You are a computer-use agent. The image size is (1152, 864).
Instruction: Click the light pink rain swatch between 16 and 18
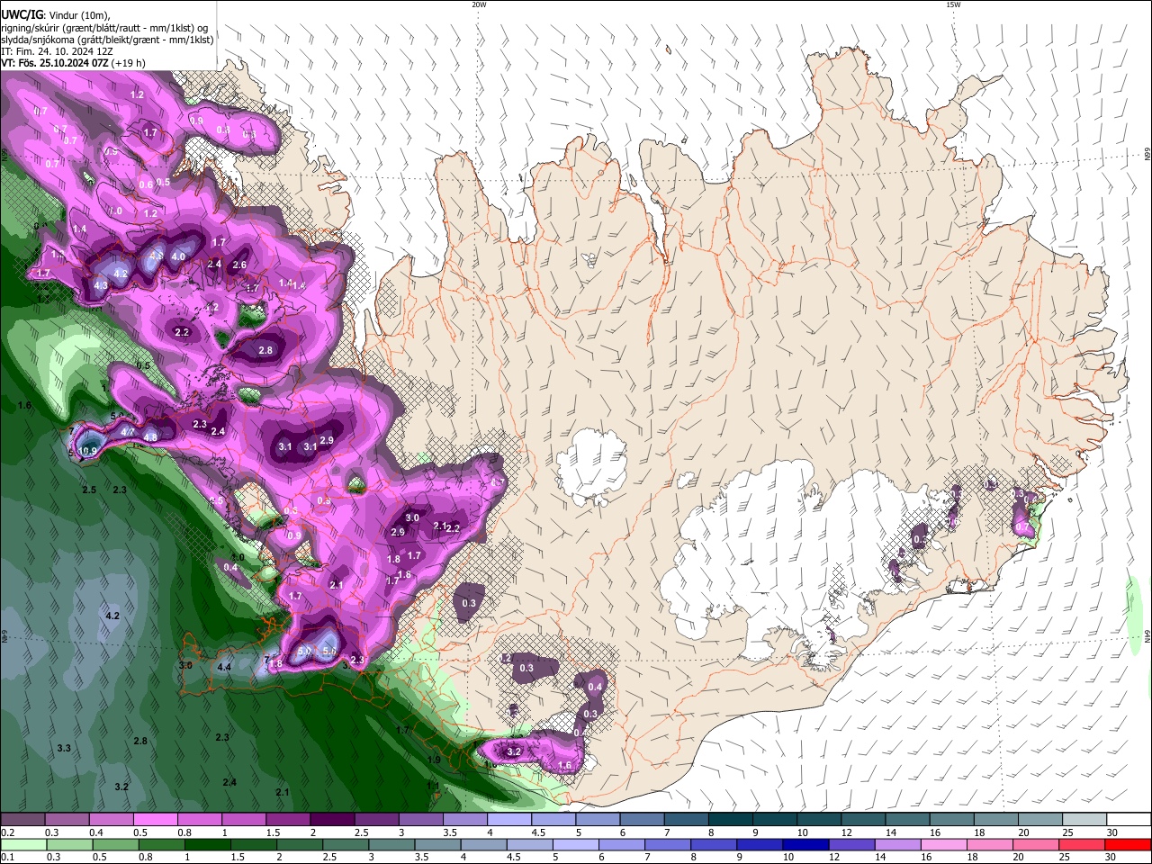[x=945, y=844]
